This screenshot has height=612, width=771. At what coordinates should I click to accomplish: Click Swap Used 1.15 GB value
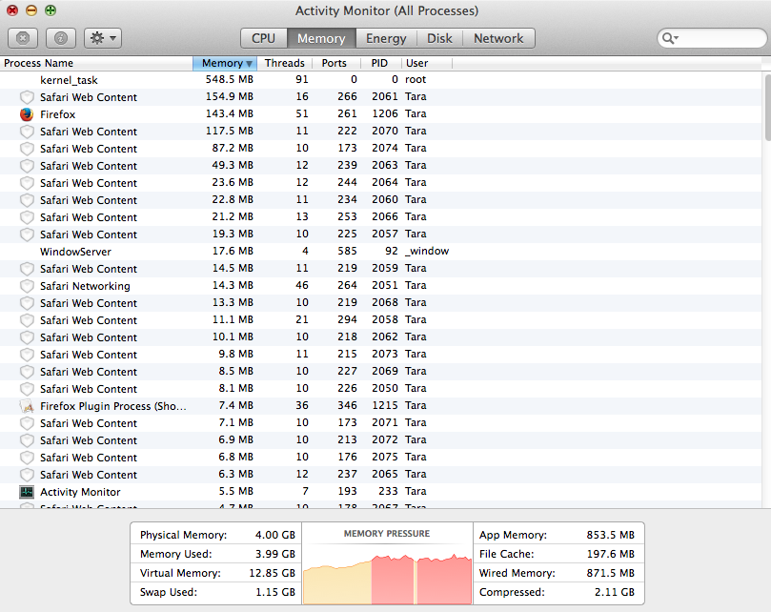click(x=274, y=592)
